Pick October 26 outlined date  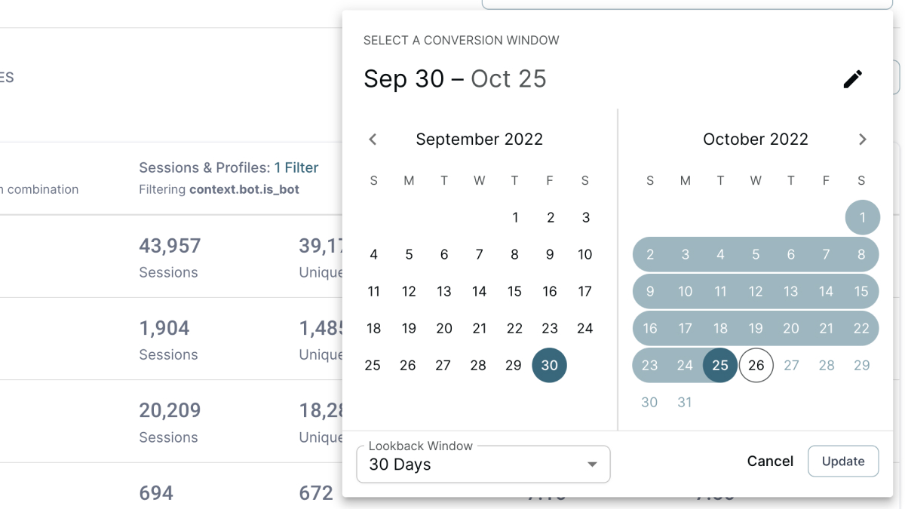756,365
